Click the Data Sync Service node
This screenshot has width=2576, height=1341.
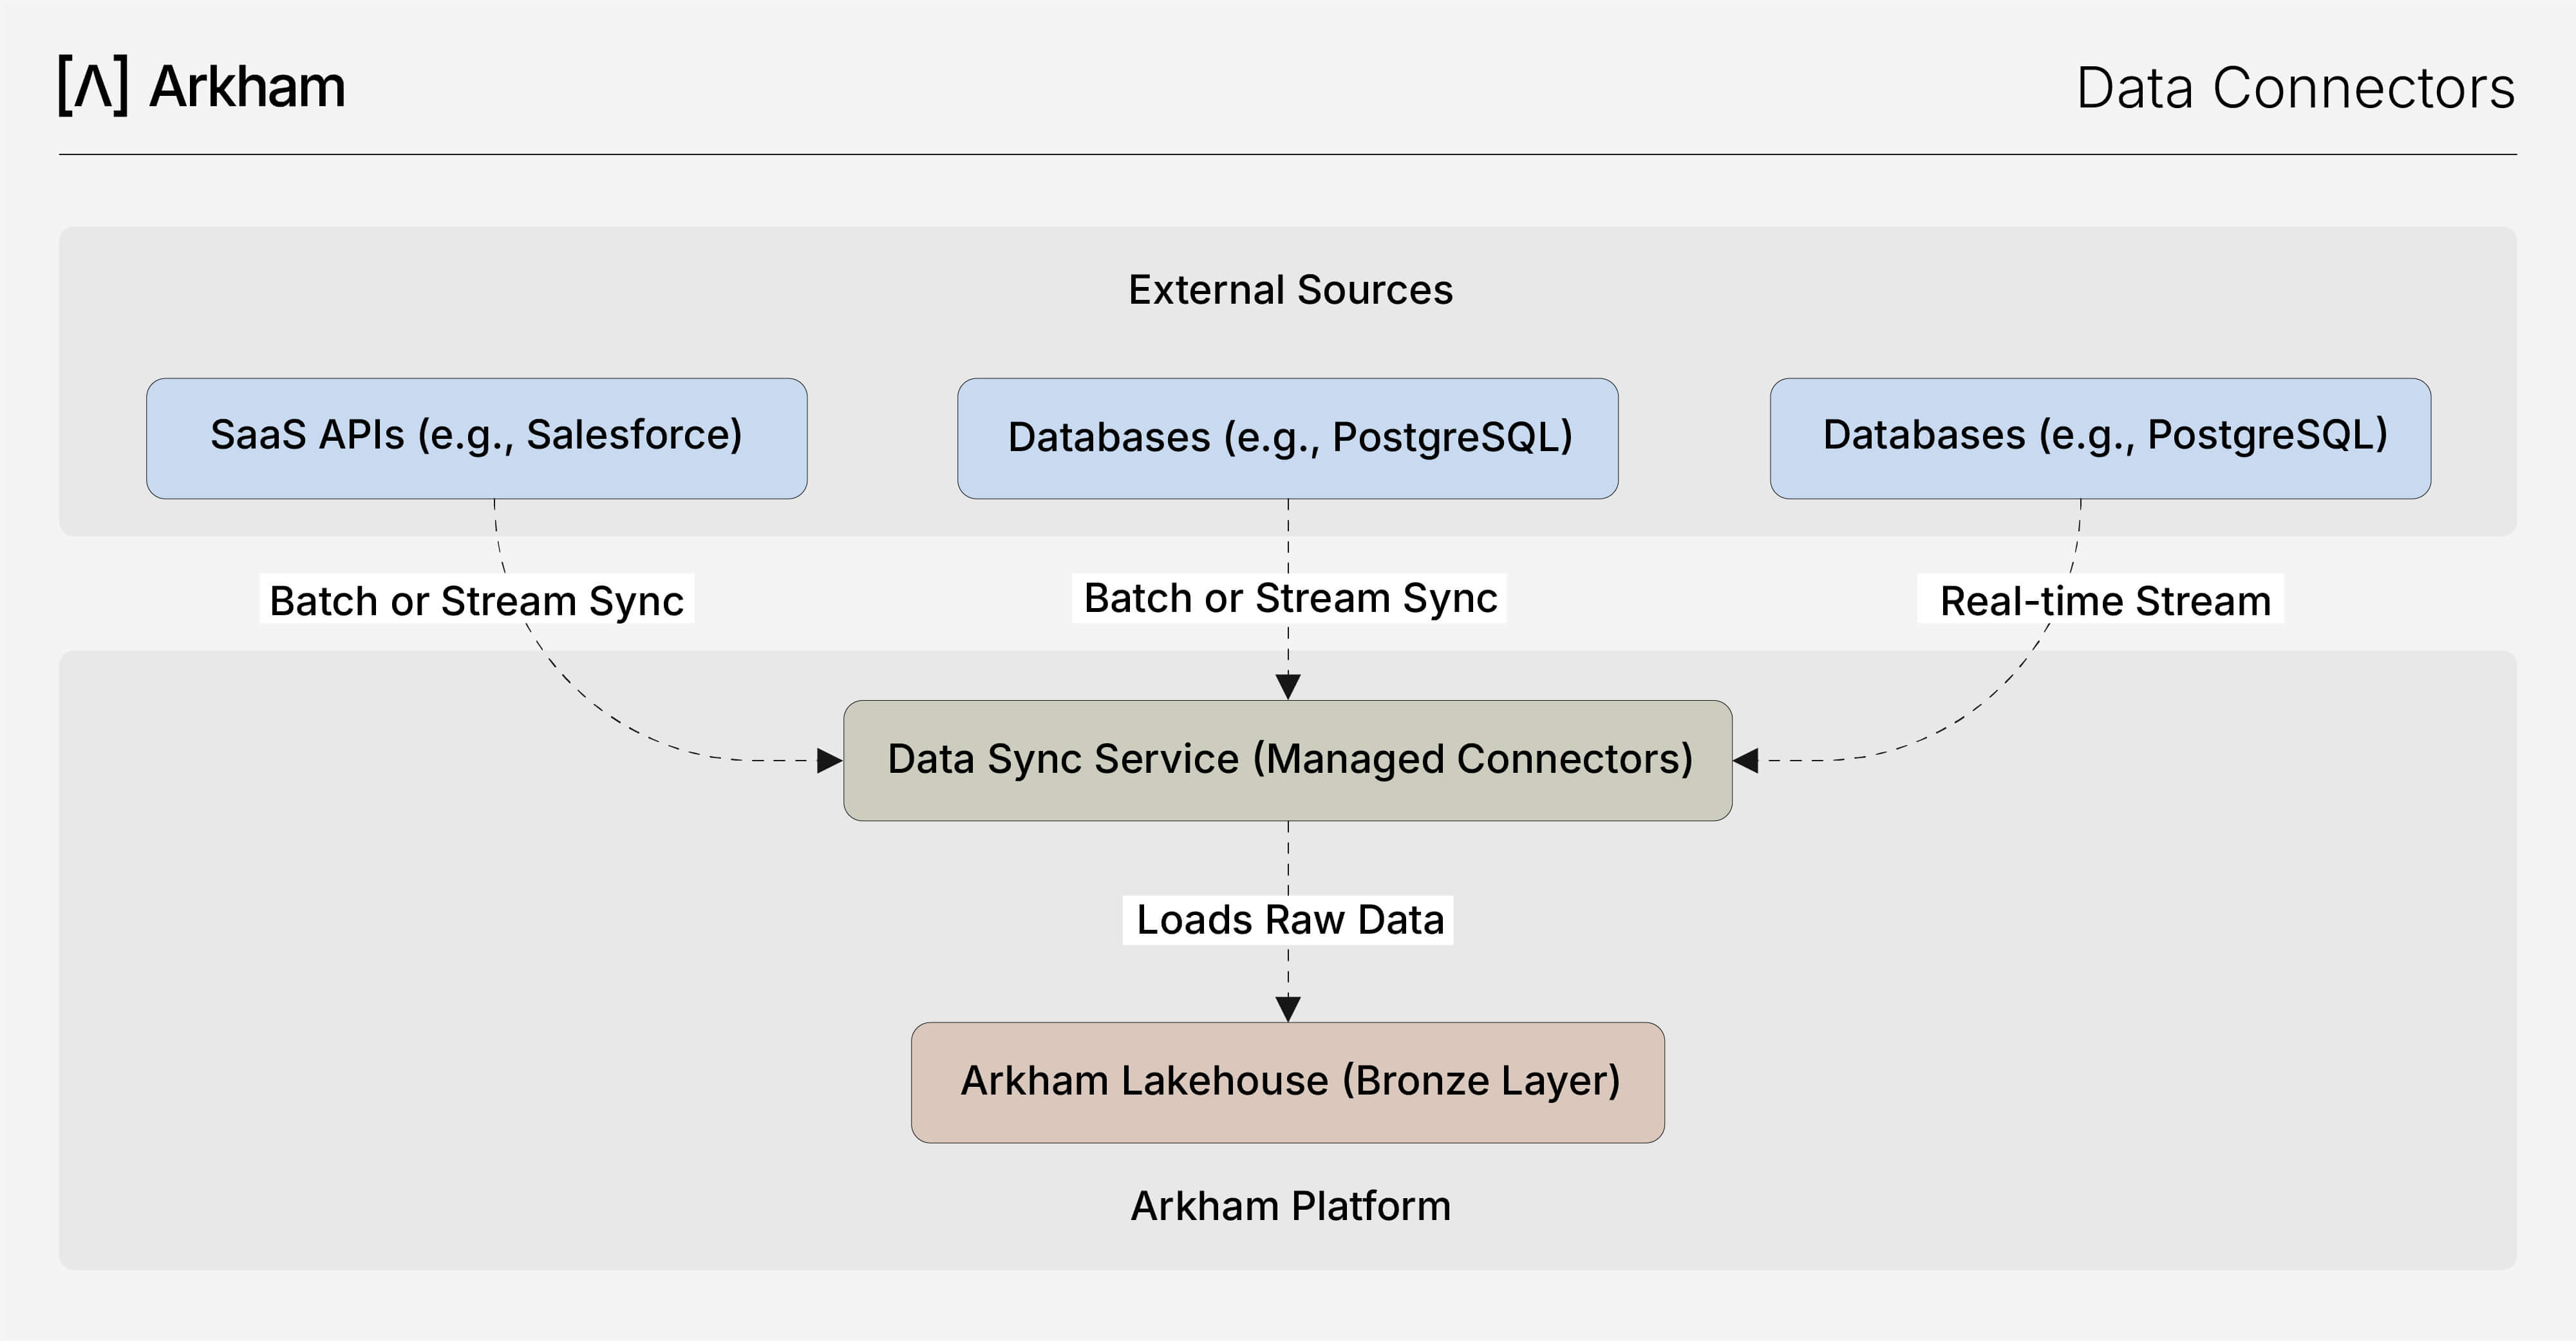[1288, 761]
